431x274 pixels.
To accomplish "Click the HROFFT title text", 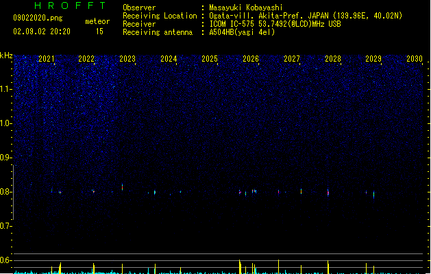I will tap(70, 5).
